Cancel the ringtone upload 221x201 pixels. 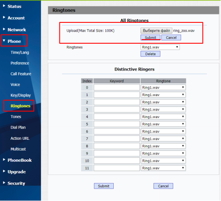click(x=171, y=38)
